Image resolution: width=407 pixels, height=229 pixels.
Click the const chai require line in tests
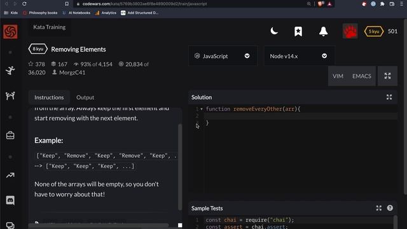pos(250,220)
